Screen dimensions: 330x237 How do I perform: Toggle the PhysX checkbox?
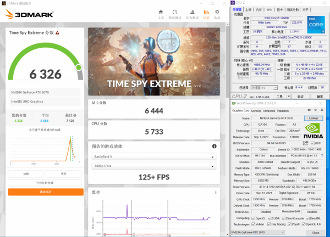[290, 224]
